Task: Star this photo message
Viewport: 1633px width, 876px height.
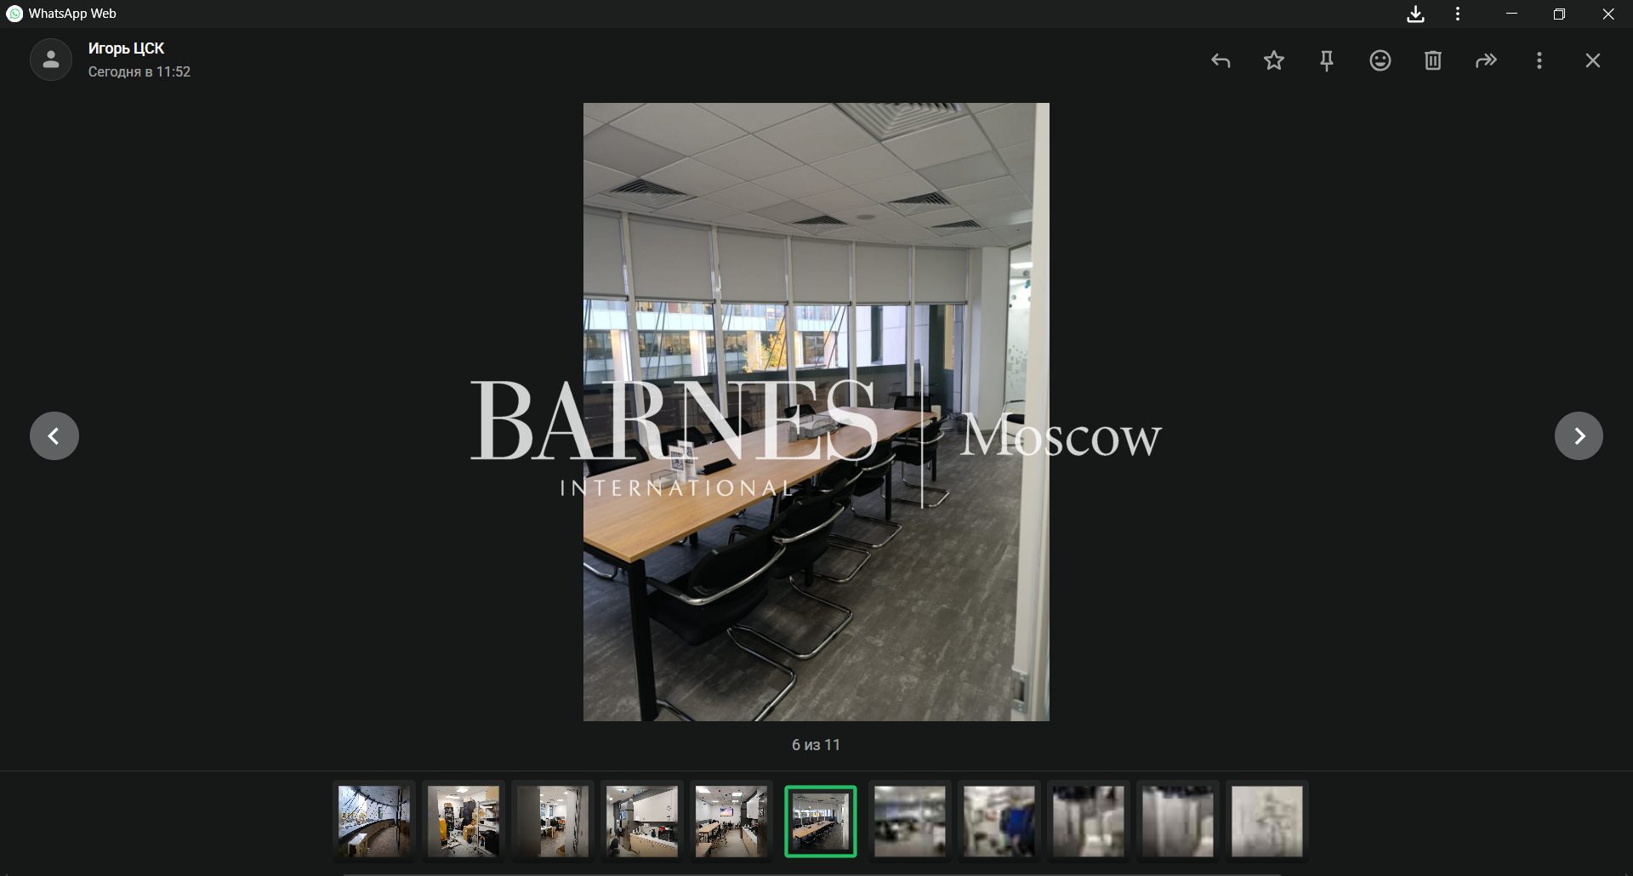Action: tap(1273, 60)
